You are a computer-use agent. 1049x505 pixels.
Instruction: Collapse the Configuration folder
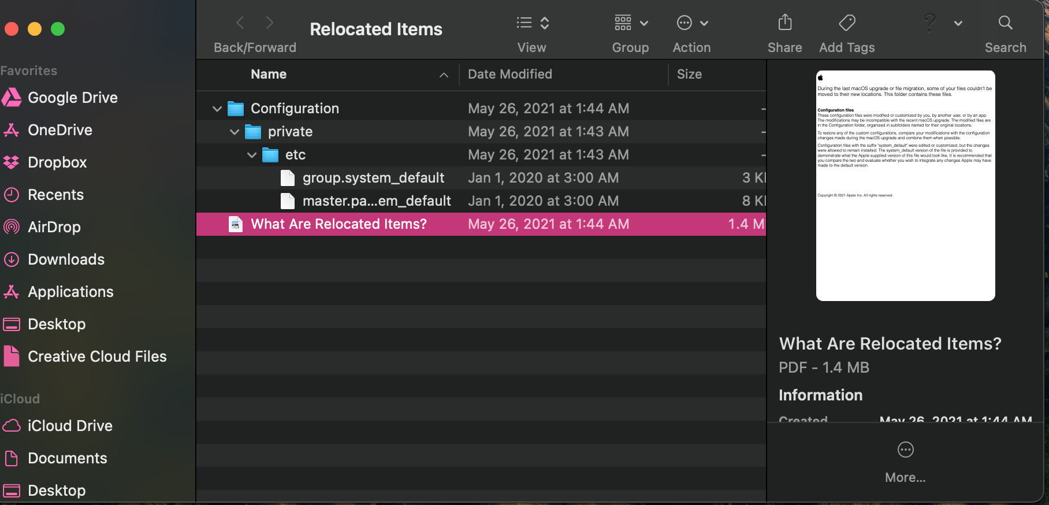pyautogui.click(x=217, y=109)
